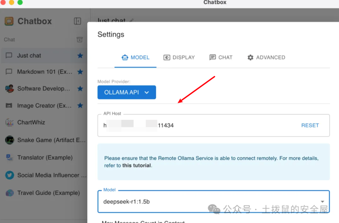The width and height of the screenshot is (339, 223).
Task: Click the pencil icon beside Just chat title
Action: click(x=131, y=20)
